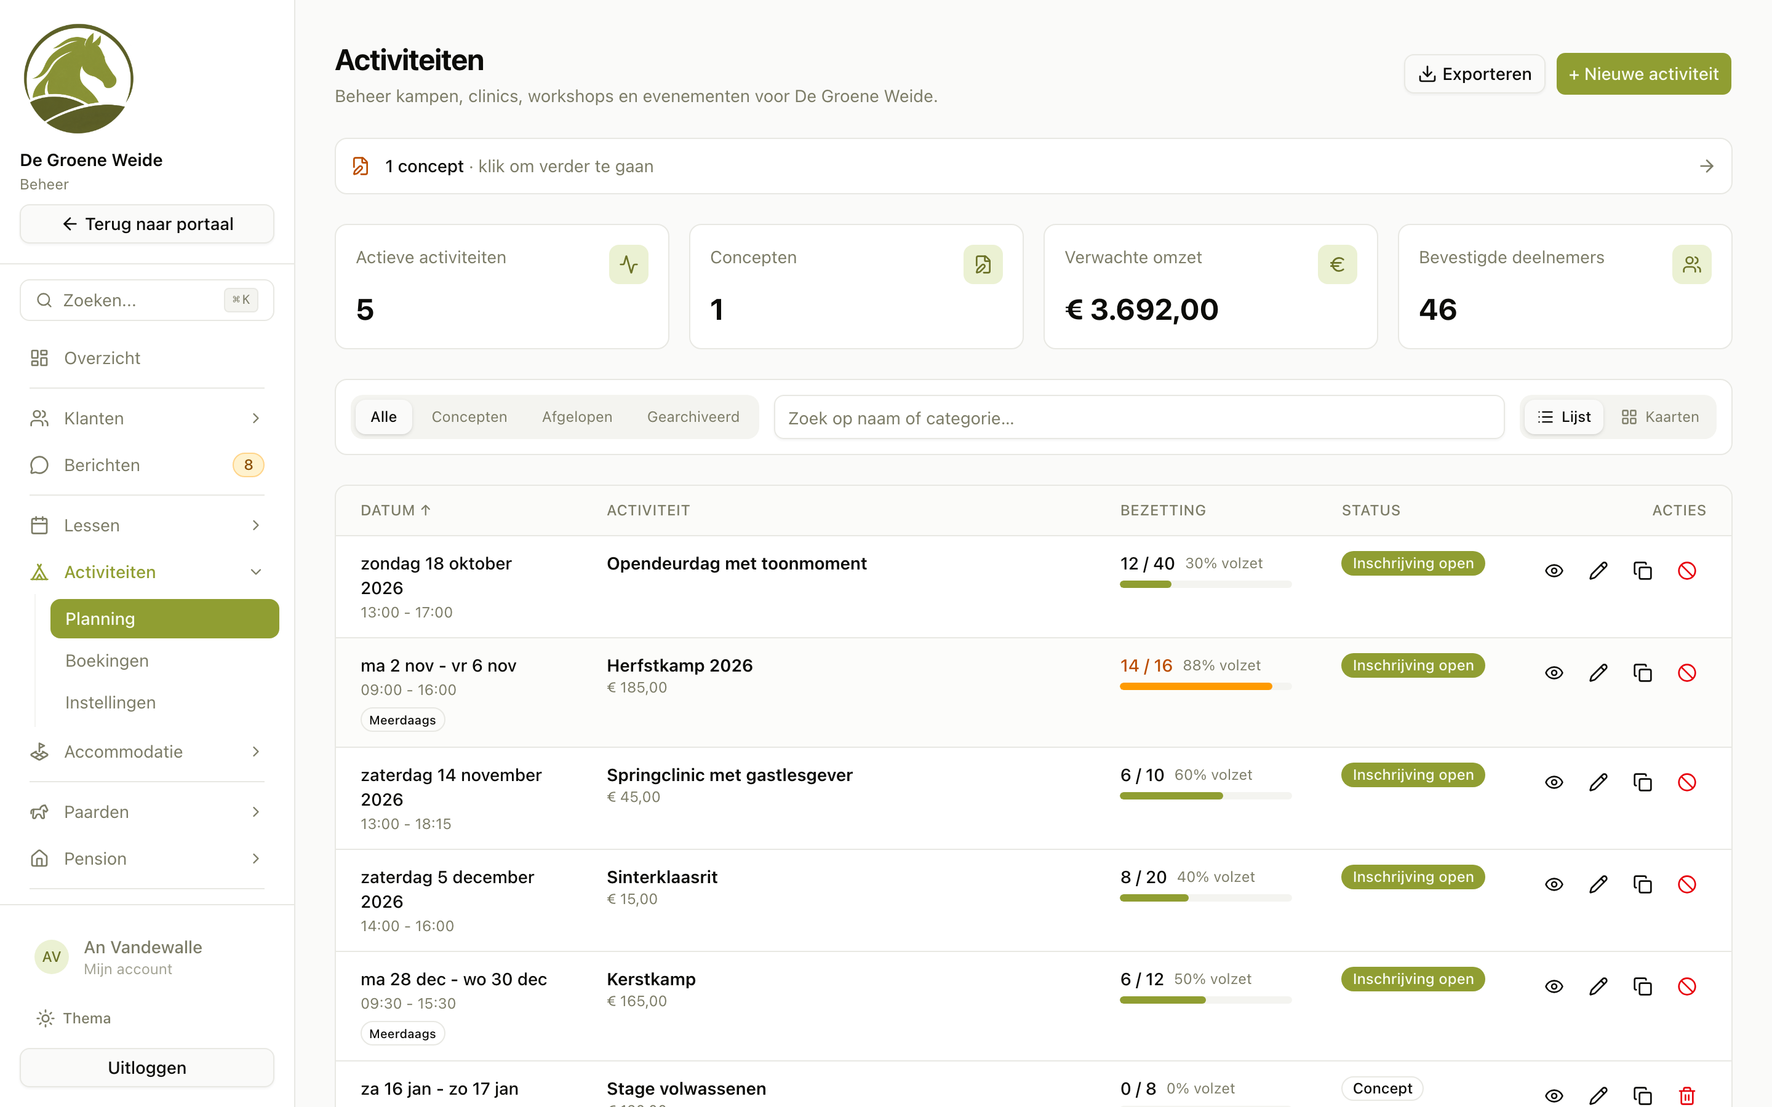Cancel the Kerstkamp activity

[1687, 987]
